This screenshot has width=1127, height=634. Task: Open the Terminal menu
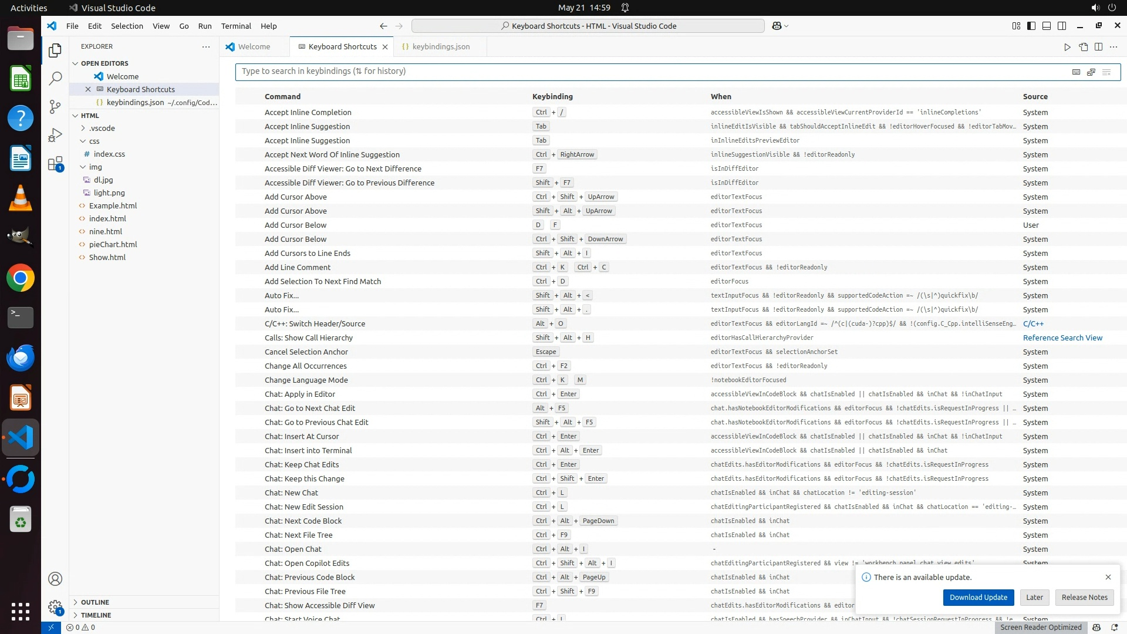[x=236, y=26]
